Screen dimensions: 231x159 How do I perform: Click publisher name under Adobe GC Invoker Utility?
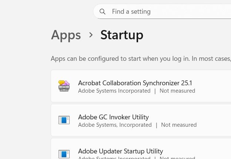115,125
